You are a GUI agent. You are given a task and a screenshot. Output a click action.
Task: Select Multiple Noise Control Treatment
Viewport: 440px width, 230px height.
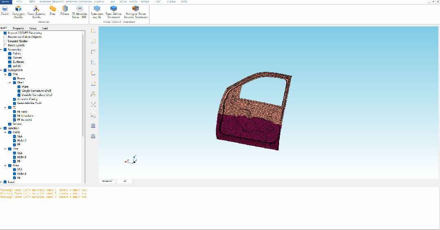[136, 12]
